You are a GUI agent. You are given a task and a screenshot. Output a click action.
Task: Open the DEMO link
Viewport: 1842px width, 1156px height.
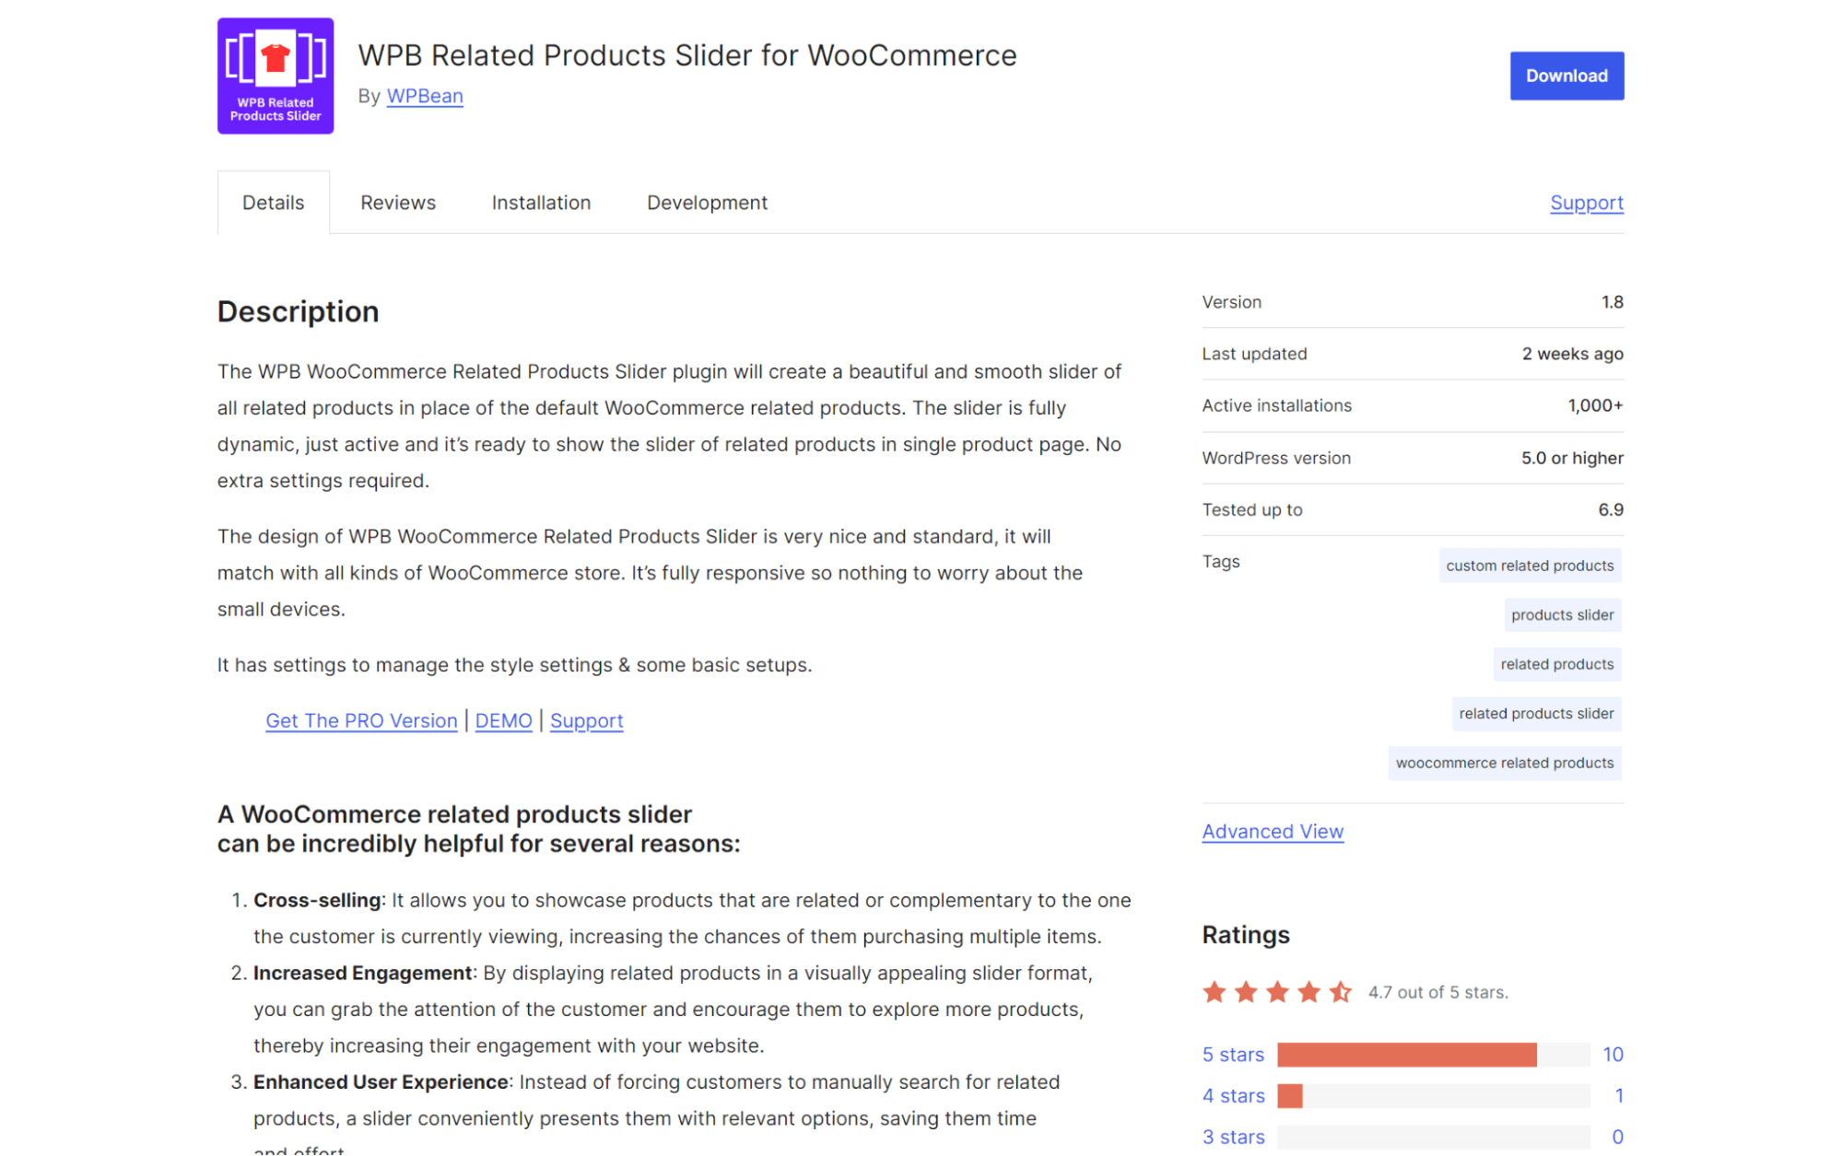tap(503, 720)
